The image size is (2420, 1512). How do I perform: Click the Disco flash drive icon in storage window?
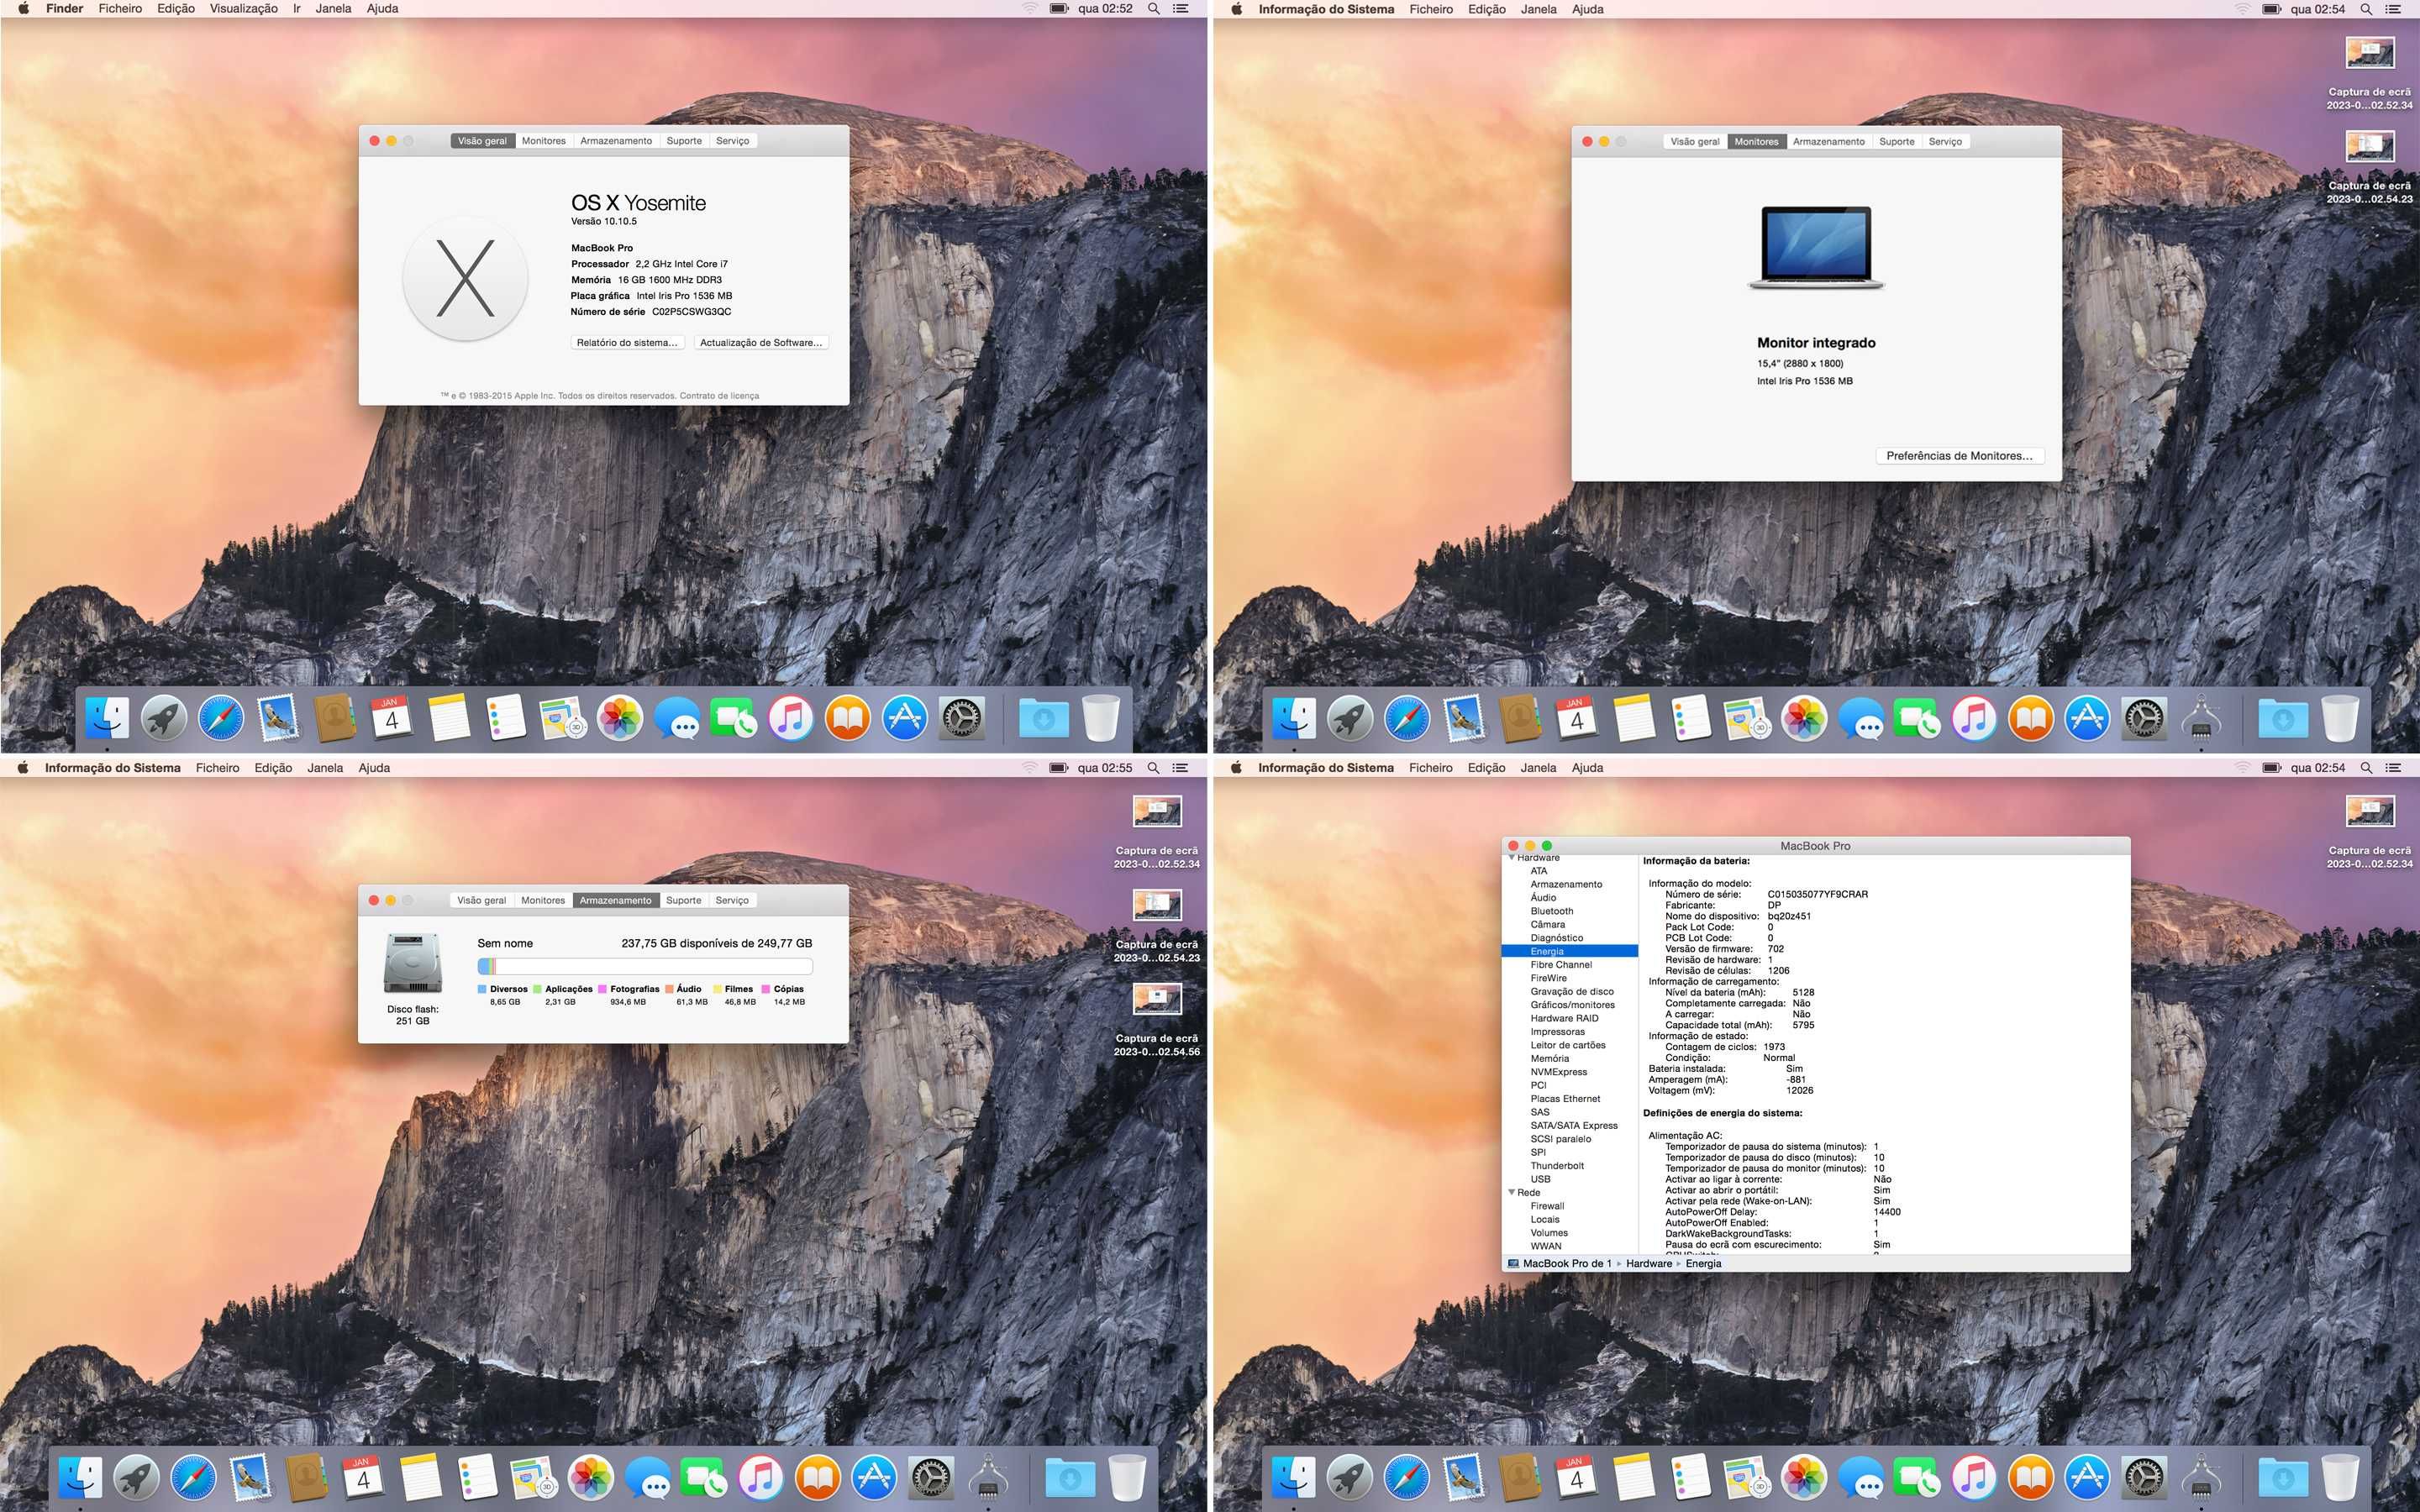point(412,963)
